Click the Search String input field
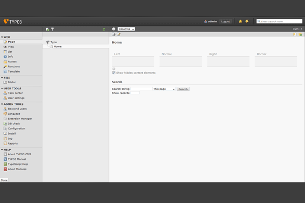 click(141, 89)
